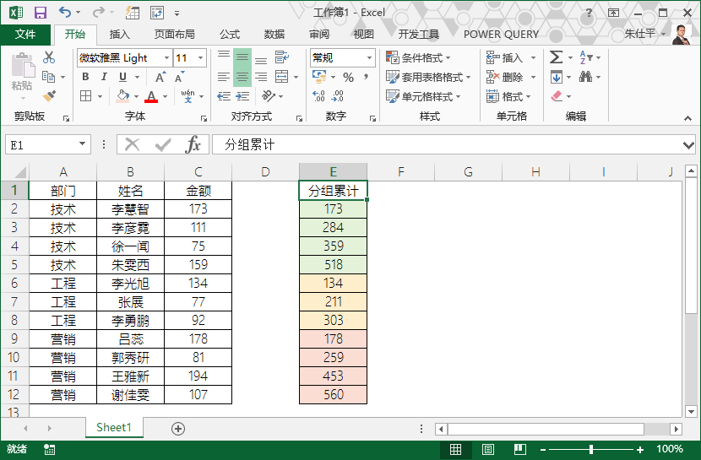
Task: Expand the number format 常规 dropdown
Action: (x=369, y=58)
